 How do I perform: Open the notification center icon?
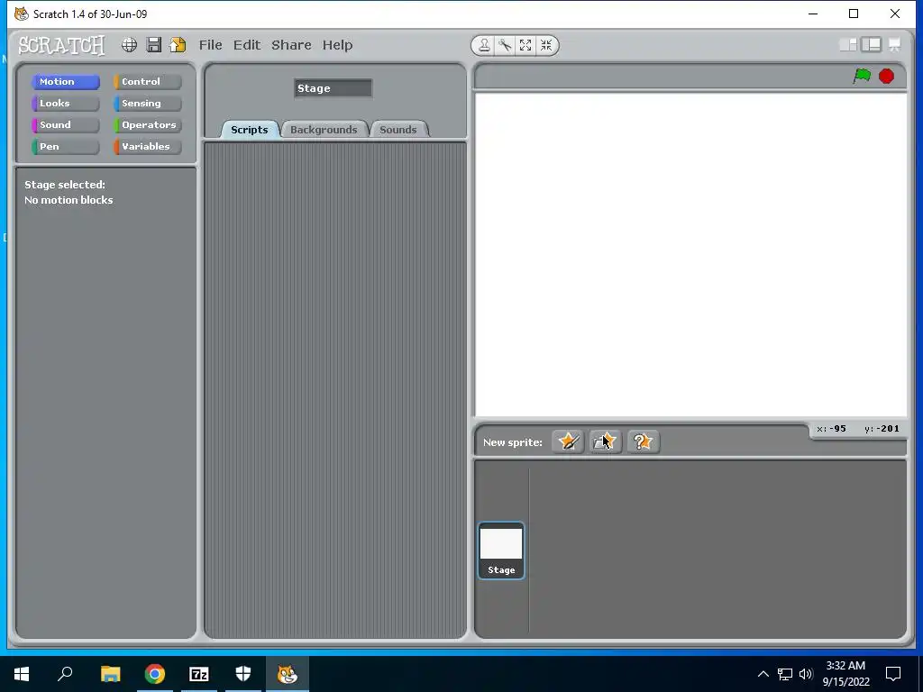[893, 674]
